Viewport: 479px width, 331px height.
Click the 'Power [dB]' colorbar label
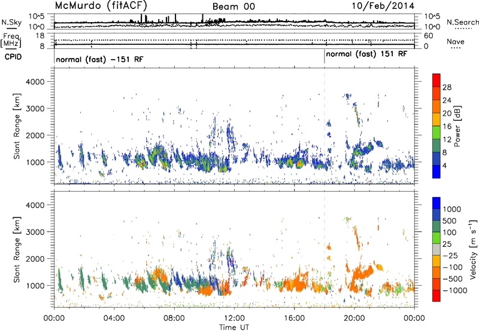(457, 126)
